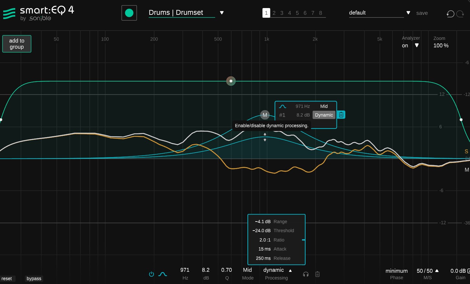Click the 2.0:1 Ratio value
Image resolution: width=470 pixels, height=284 pixels.
pyautogui.click(x=265, y=240)
